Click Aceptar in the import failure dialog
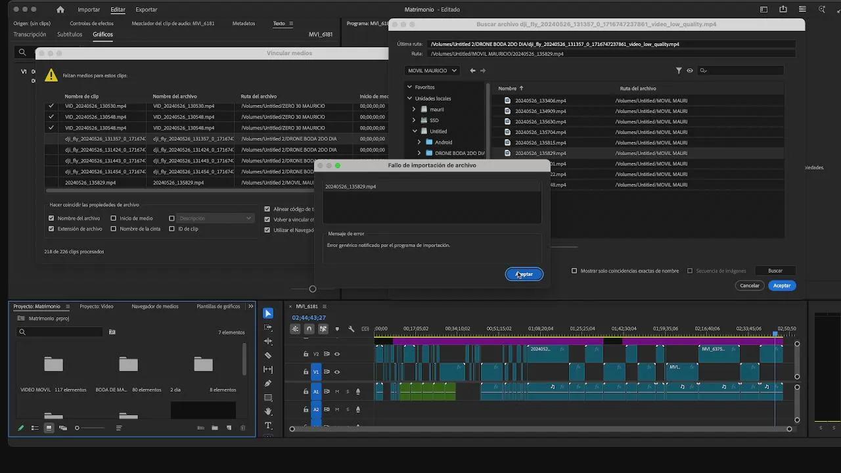This screenshot has width=841, height=473. pyautogui.click(x=524, y=274)
